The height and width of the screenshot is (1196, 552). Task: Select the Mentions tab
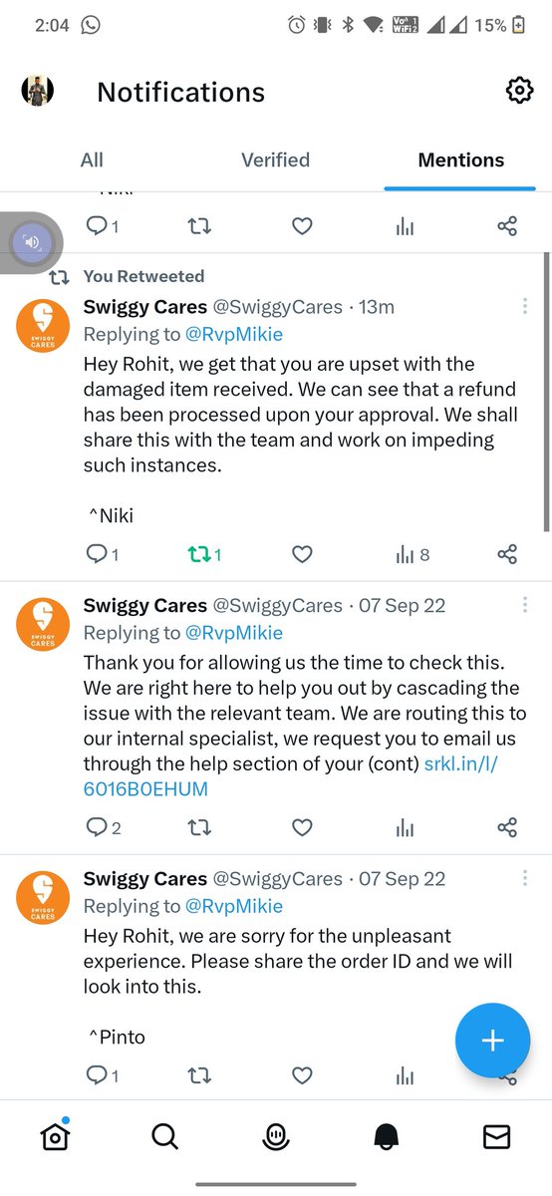pyautogui.click(x=461, y=159)
